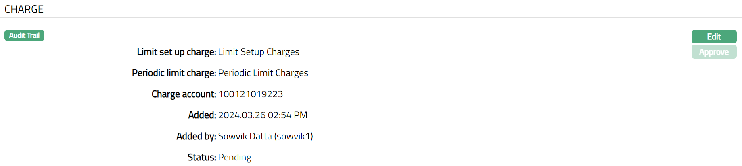This screenshot has width=742, height=166.
Task: Click the Pending status value
Action: [x=235, y=157]
